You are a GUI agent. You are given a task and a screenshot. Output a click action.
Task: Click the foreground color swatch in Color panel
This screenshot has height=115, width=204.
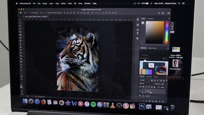point(143,23)
